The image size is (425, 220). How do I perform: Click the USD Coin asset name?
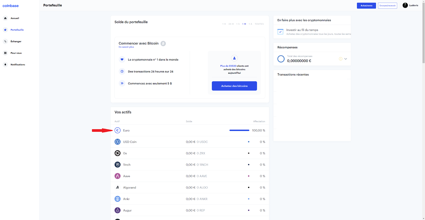tap(130, 142)
